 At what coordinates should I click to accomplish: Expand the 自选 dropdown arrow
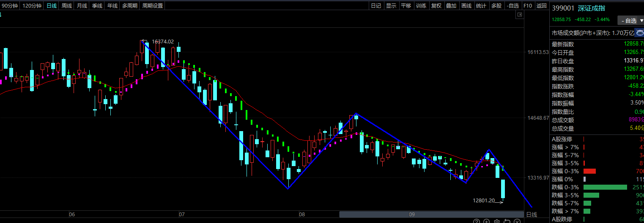pos(641,21)
